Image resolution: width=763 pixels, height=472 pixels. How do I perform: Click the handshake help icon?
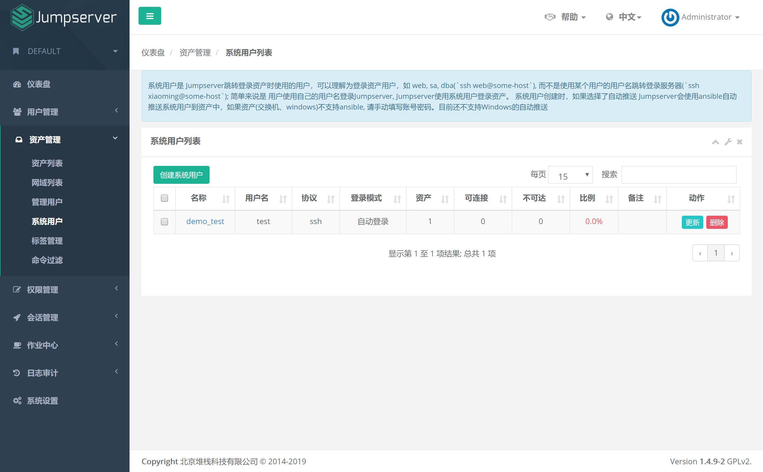click(x=550, y=17)
